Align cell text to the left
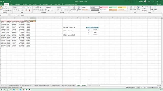This screenshot has width=163, height=91. pyautogui.click(x=34, y=10)
